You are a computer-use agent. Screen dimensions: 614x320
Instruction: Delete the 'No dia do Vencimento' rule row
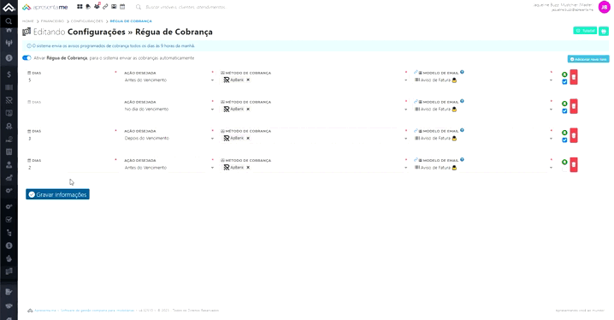pyautogui.click(x=573, y=106)
